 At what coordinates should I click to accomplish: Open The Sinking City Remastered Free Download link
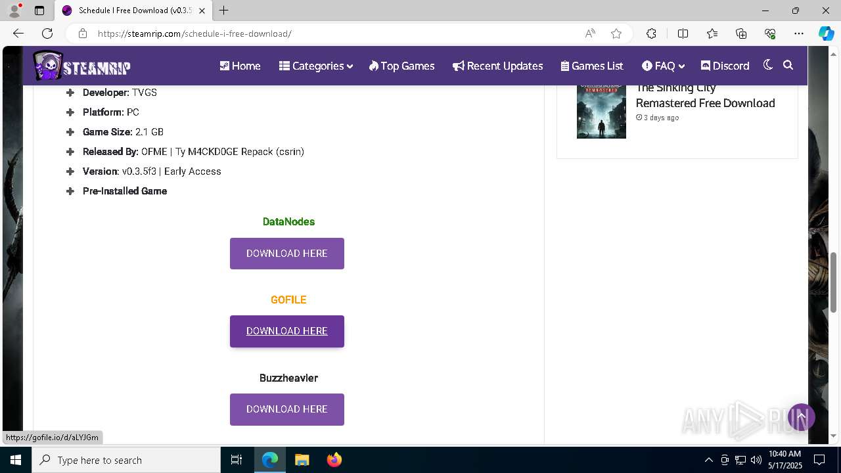tap(705, 95)
